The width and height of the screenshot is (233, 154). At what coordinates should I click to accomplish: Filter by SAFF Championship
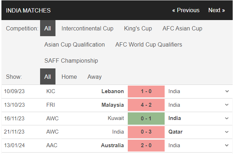[x=71, y=61]
